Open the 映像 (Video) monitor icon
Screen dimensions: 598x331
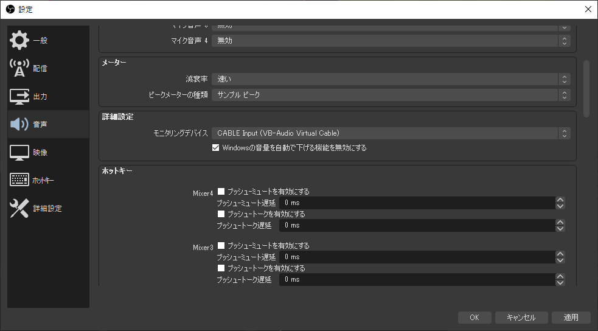pyautogui.click(x=19, y=153)
